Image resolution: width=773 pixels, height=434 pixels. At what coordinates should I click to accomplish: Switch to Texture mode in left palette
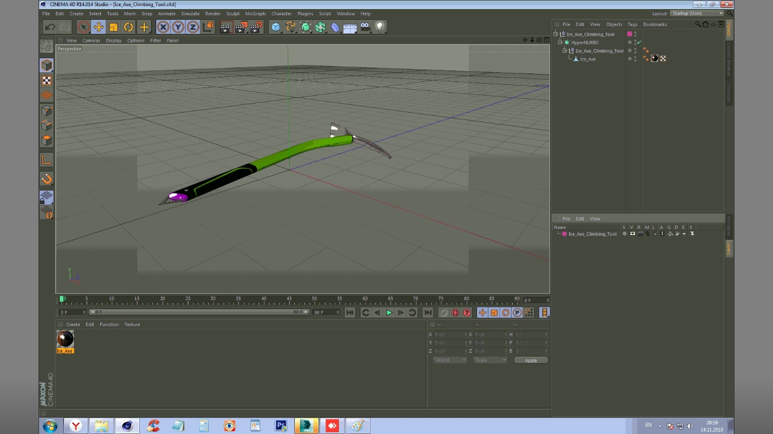46,81
